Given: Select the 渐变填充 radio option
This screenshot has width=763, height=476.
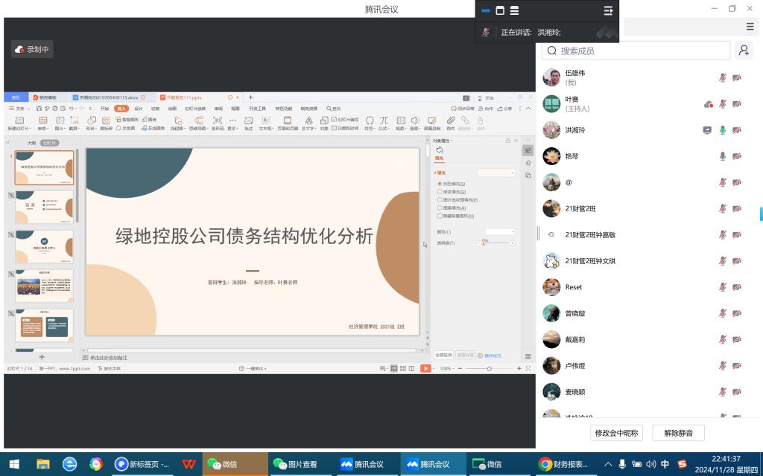Looking at the screenshot, I should 440,192.
